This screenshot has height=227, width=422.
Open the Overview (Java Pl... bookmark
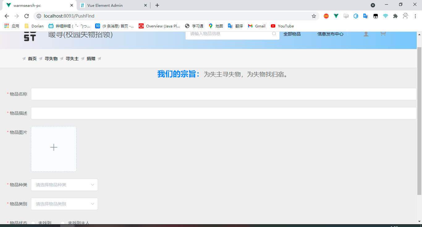(159, 26)
